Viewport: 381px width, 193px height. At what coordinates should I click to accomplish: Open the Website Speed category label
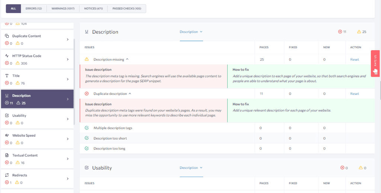(x=24, y=135)
